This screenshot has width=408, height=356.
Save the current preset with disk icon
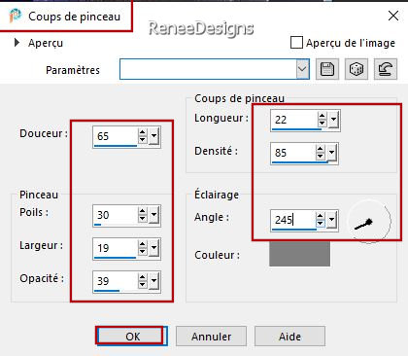(327, 69)
